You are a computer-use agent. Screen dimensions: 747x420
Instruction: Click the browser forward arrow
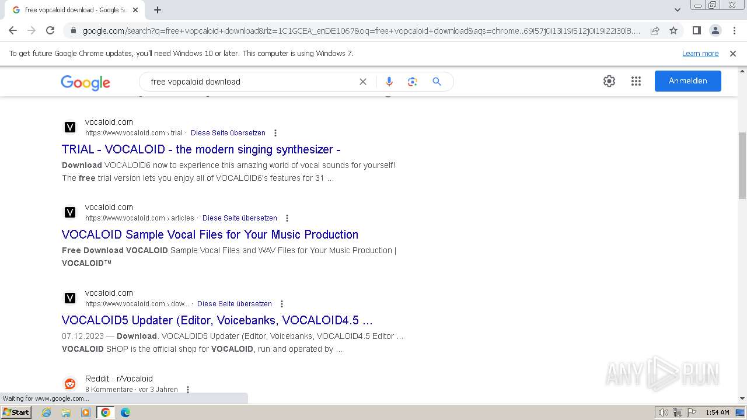(x=32, y=30)
